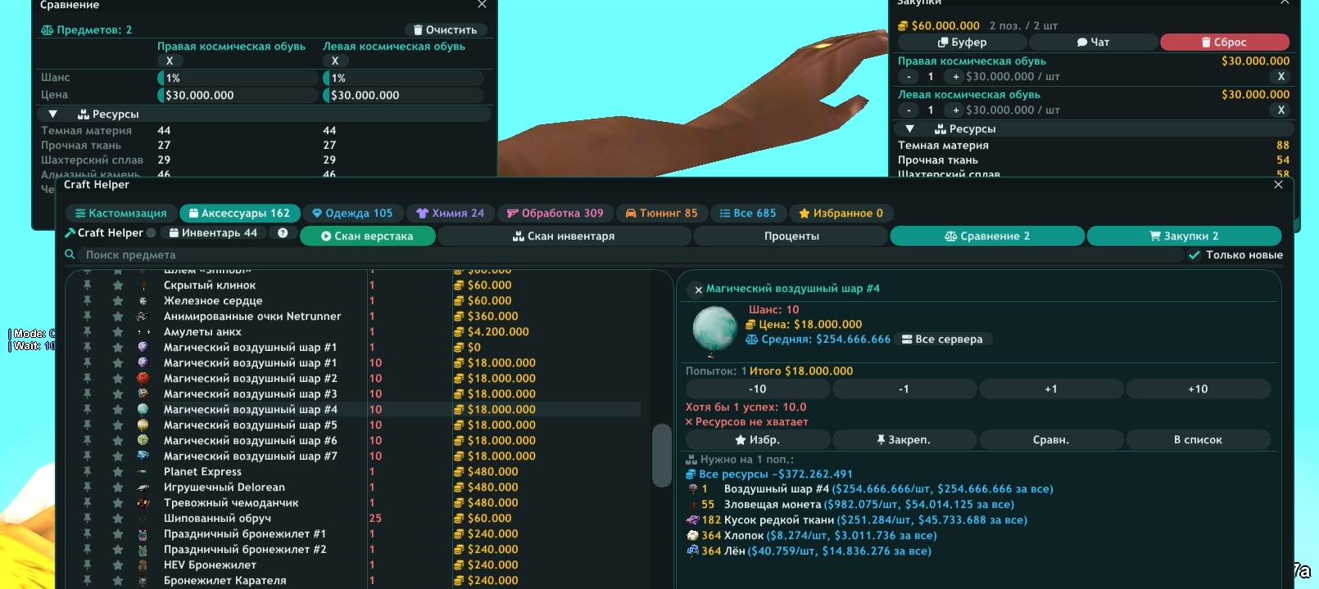Viewport: 1319px width, 589px height.
Task: Add ten attempts with +10
Action: [1198, 389]
